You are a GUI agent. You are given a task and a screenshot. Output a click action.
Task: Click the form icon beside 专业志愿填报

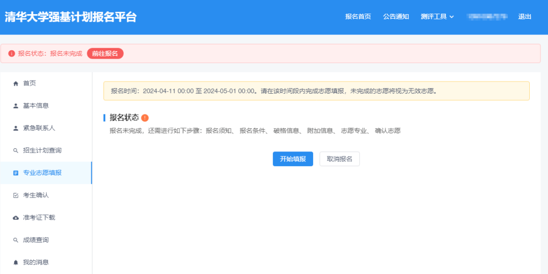tap(15, 173)
